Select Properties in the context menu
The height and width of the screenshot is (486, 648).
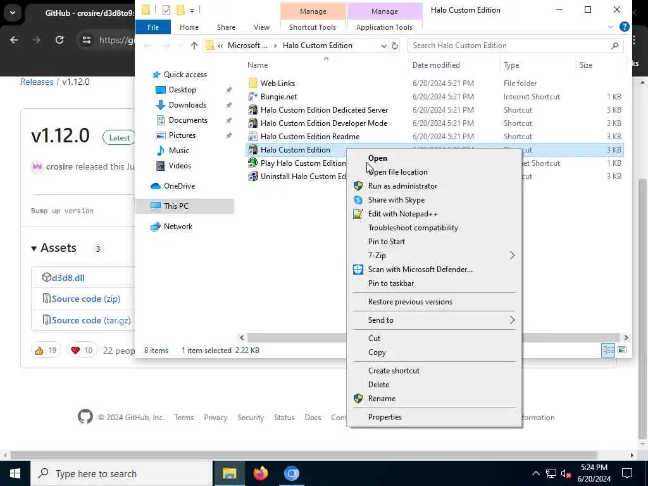(385, 417)
